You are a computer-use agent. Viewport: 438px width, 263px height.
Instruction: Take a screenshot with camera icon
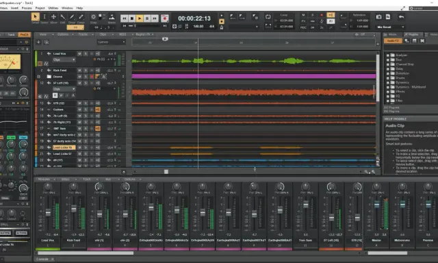point(378,16)
